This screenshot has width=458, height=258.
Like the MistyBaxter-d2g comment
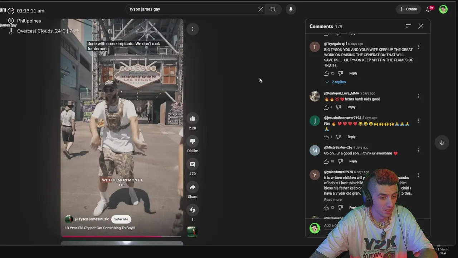(326, 161)
